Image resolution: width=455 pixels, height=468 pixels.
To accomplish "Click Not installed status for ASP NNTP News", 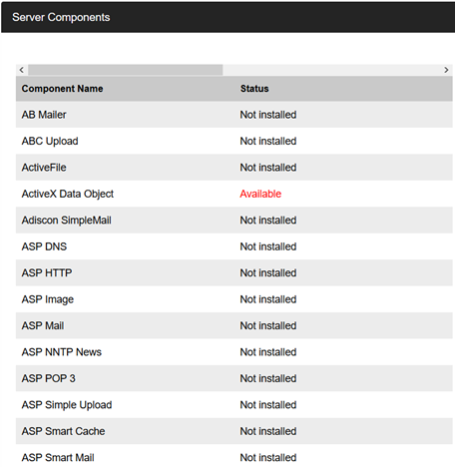I will point(268,352).
